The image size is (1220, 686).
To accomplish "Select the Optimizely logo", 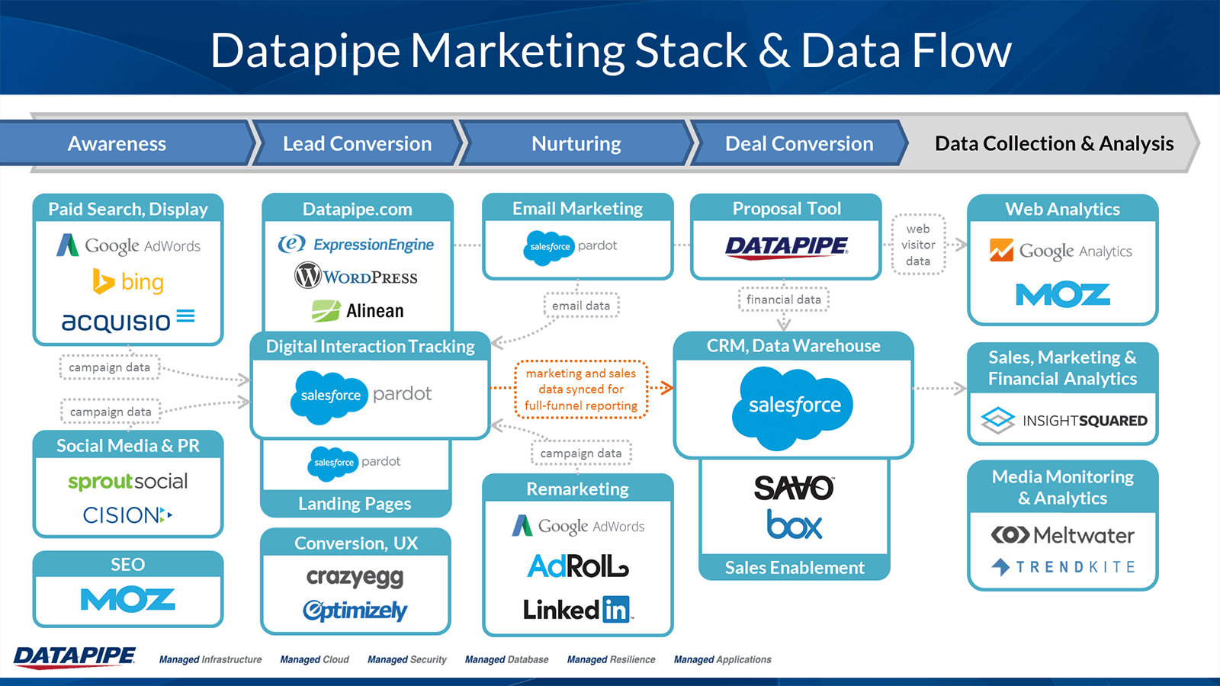I will [x=355, y=611].
